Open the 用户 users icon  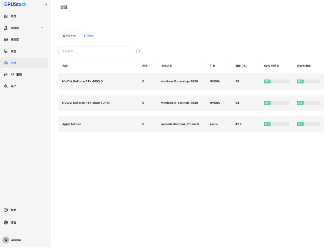[x=6, y=86]
